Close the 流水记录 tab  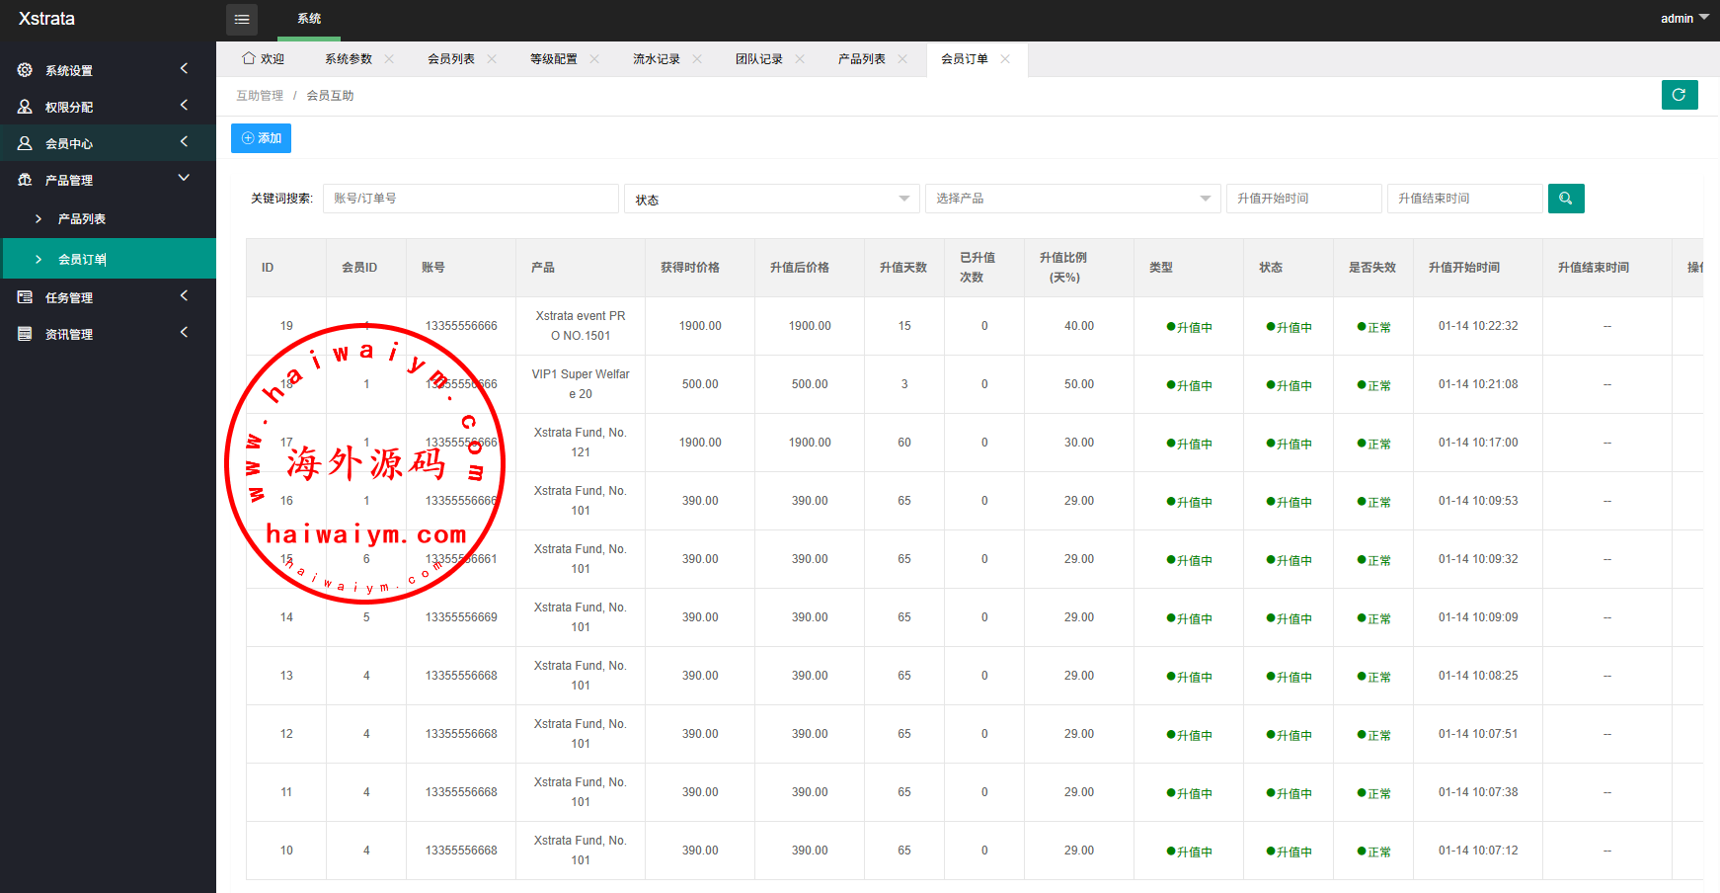pyautogui.click(x=697, y=59)
